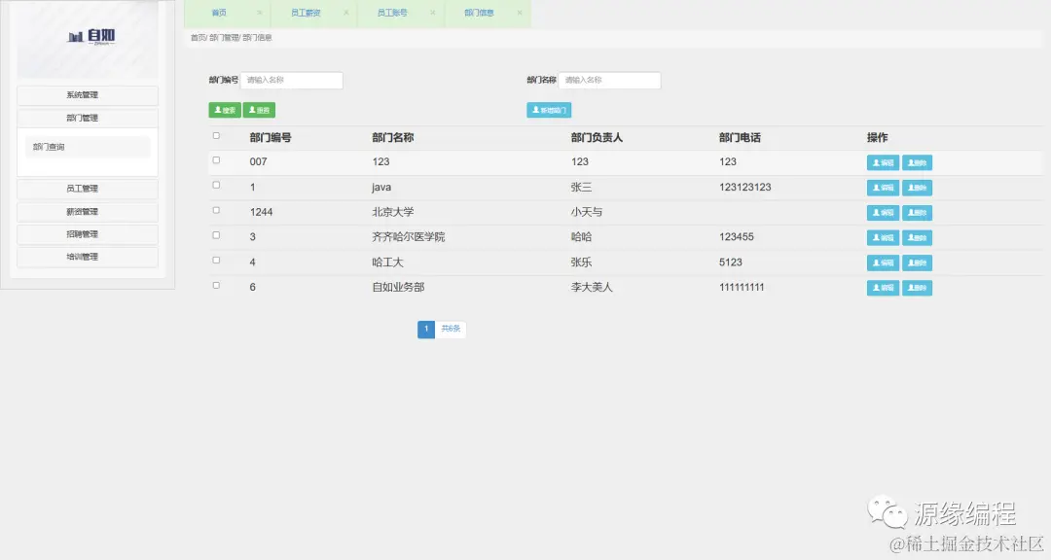
Task: Expand the 员工管理 sidebar section
Action: click(88, 188)
